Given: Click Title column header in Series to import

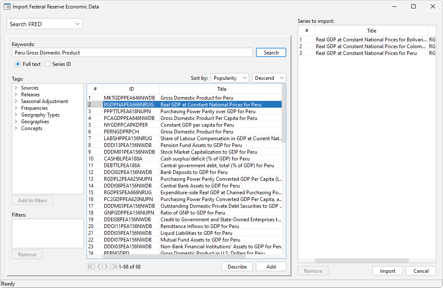Looking at the screenshot, I should 372,31.
